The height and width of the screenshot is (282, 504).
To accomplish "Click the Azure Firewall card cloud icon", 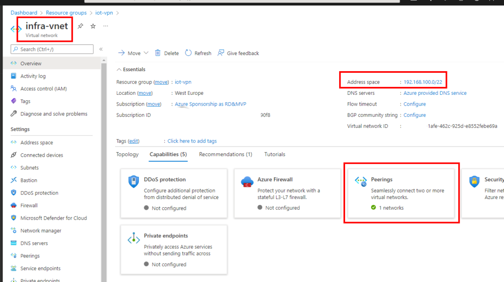I will [247, 182].
